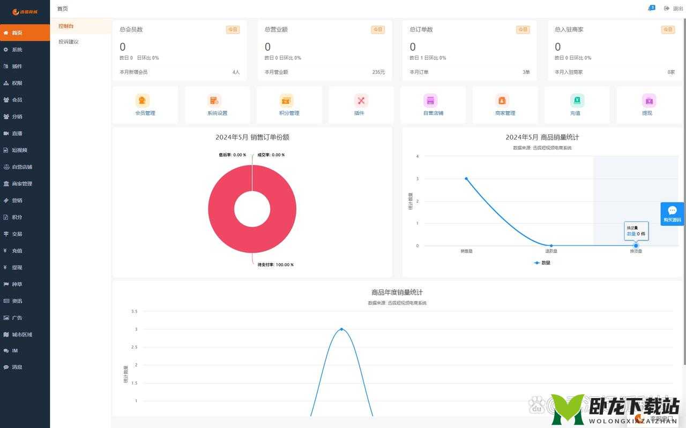Viewport: 686px width, 428px height.
Task: Click the 总会员数 card title
Action: pyautogui.click(x=131, y=29)
